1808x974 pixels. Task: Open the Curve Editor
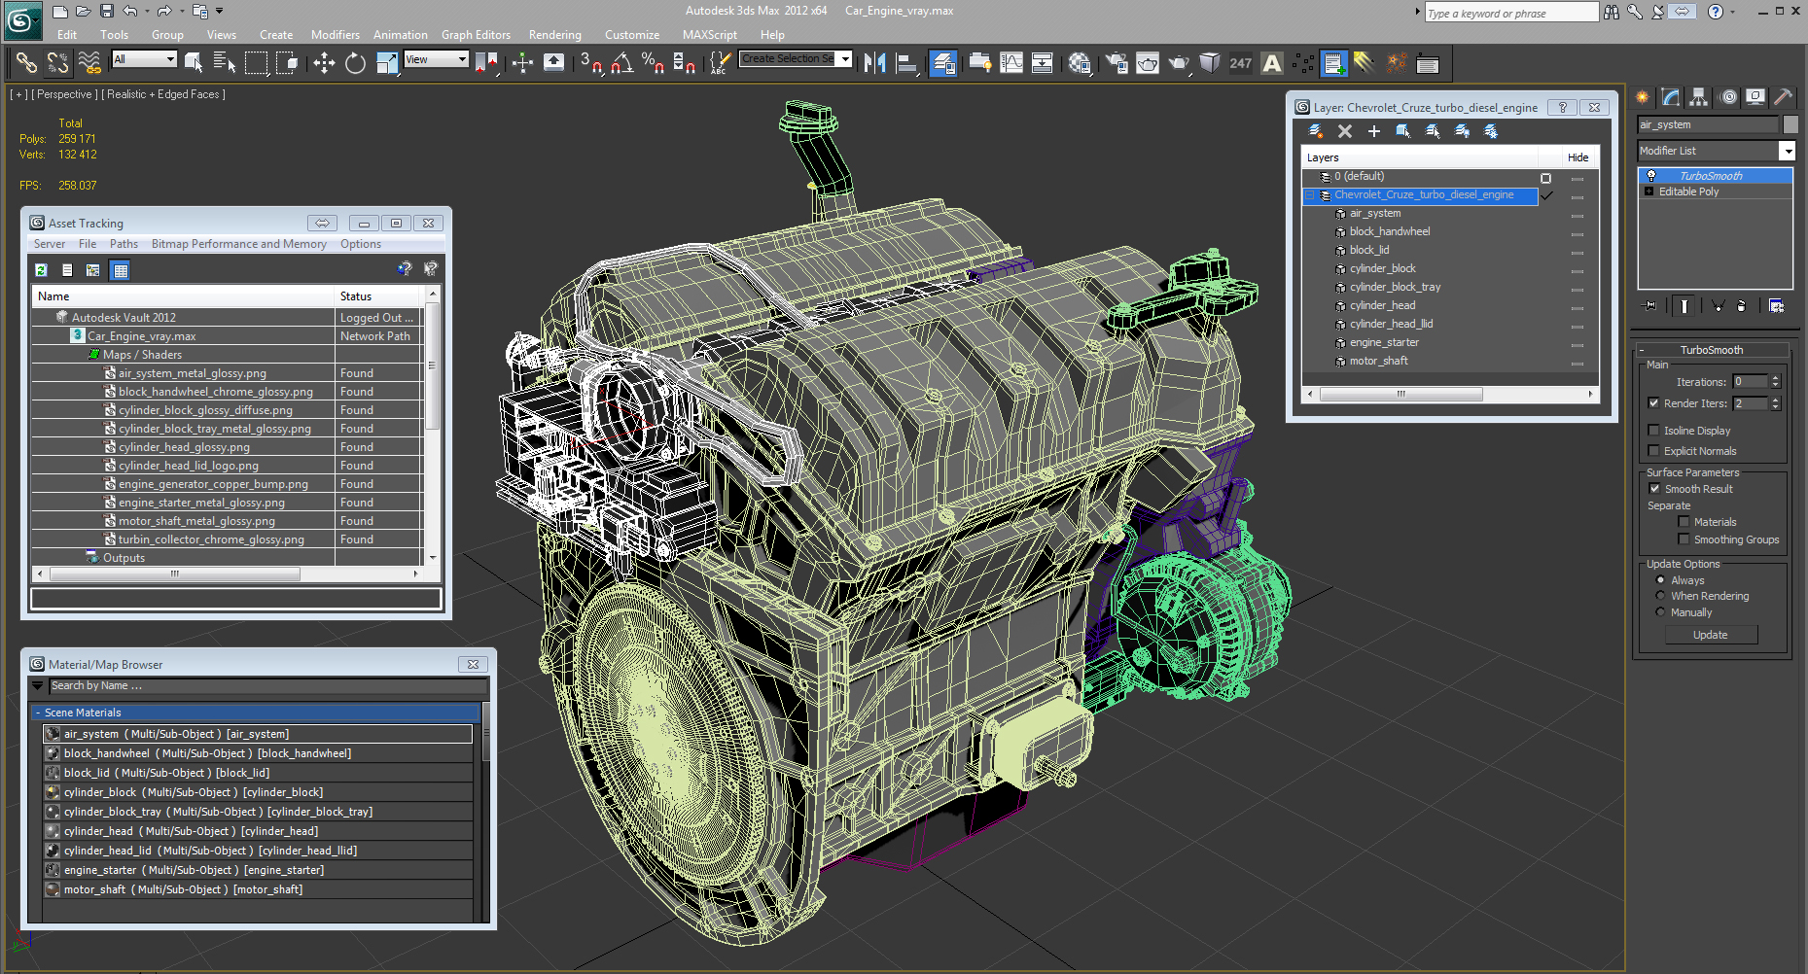click(x=1011, y=63)
